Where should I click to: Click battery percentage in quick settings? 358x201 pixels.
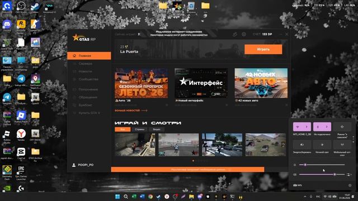coord(298,185)
